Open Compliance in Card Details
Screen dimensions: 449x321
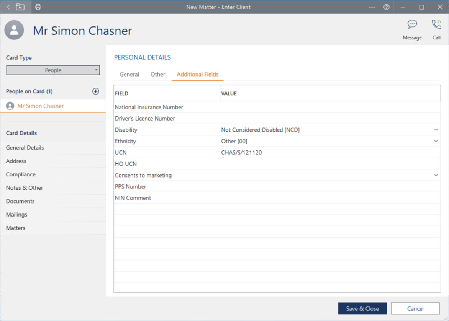click(21, 174)
